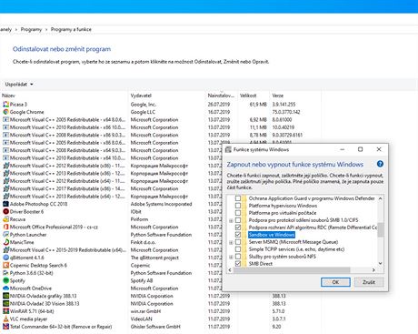Open the Uspořádat dropdown
The image size is (418, 334).
[19, 84]
